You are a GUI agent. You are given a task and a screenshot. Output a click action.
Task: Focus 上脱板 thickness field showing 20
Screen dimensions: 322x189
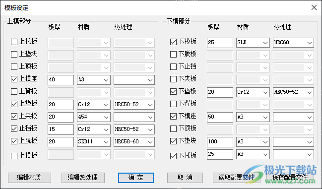pyautogui.click(x=61, y=142)
